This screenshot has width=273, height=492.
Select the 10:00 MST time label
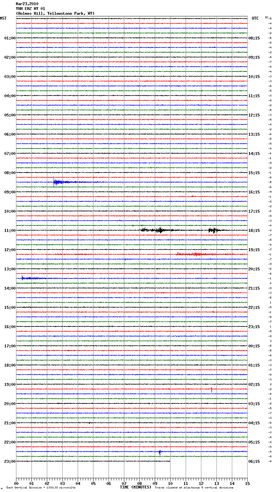point(10,211)
